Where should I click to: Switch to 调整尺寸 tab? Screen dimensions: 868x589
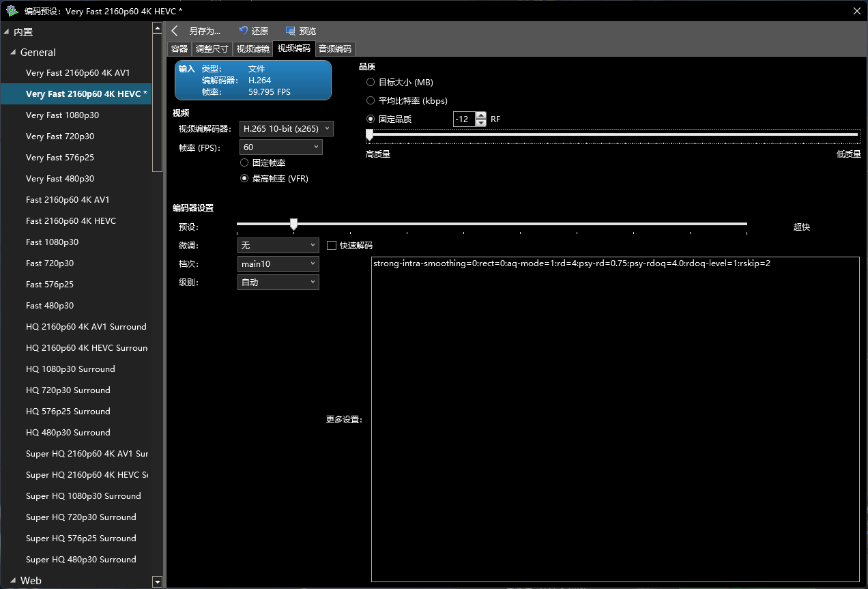tap(212, 48)
